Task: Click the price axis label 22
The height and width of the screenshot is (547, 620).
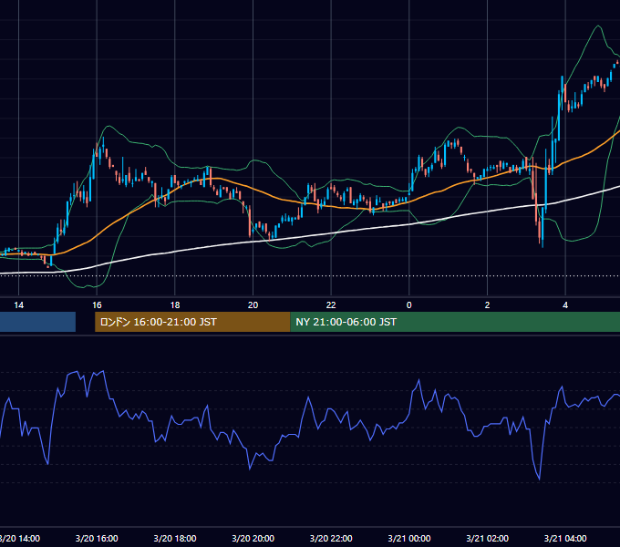Action: 331,305
